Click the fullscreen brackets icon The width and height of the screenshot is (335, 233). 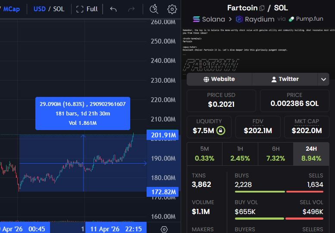(80, 9)
